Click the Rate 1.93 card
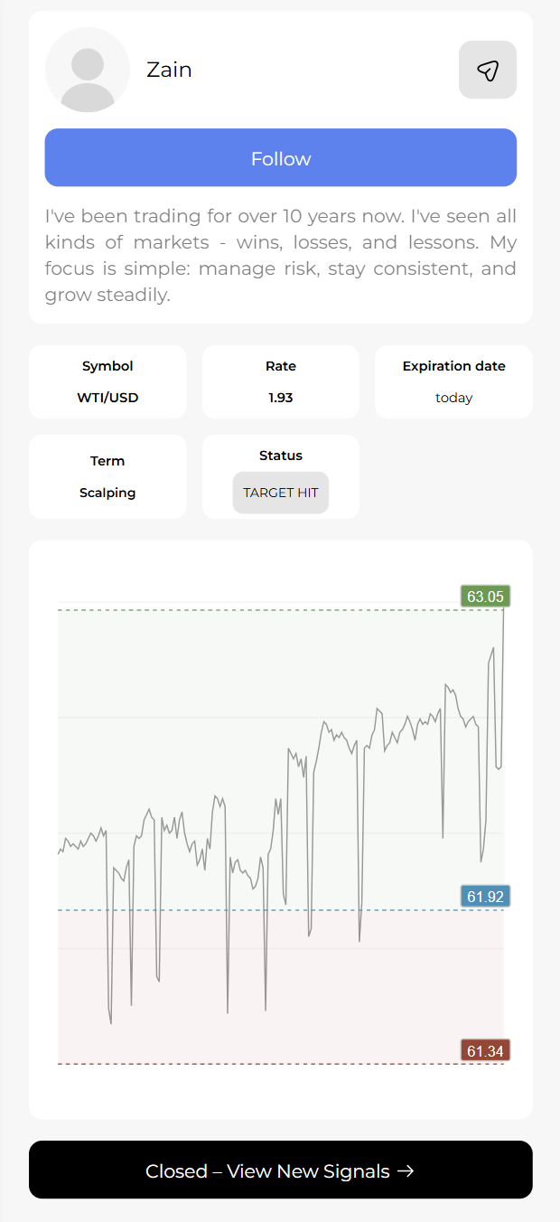Viewport: 560px width, 1222px height. pyautogui.click(x=281, y=381)
